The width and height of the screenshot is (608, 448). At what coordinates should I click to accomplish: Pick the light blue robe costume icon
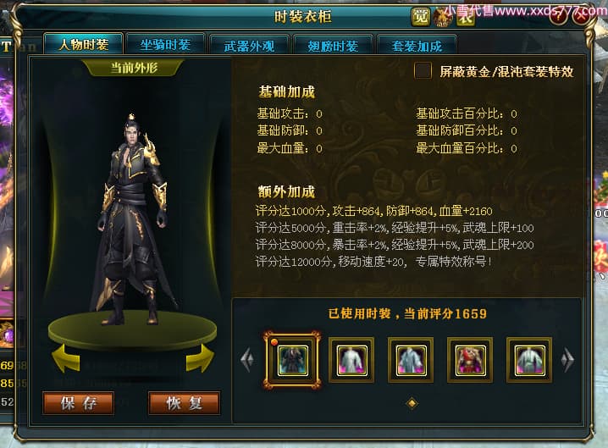click(x=411, y=360)
